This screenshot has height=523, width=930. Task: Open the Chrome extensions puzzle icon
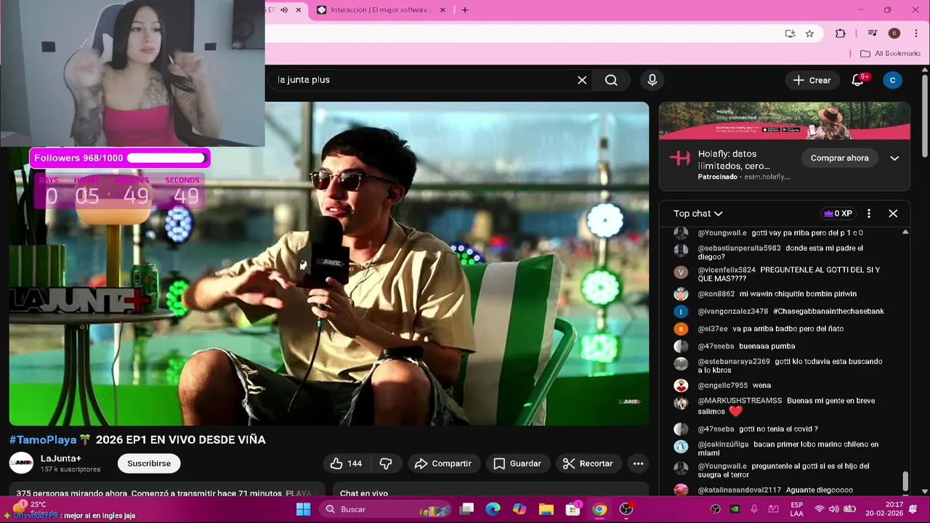pos(841,33)
